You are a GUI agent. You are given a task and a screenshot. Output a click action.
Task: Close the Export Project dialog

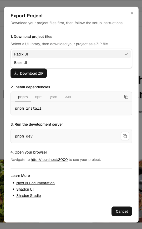tap(132, 13)
